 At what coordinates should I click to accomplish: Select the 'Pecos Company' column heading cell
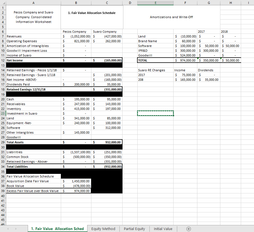tap(76, 32)
